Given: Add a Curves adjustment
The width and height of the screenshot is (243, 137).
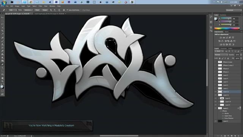Looking at the screenshot, I should click(227, 37).
